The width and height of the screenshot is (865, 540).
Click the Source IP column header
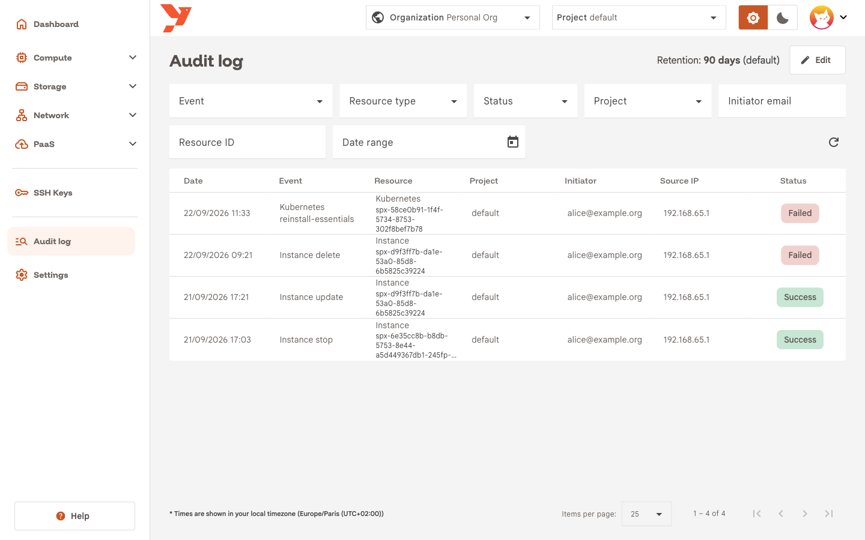(x=679, y=181)
